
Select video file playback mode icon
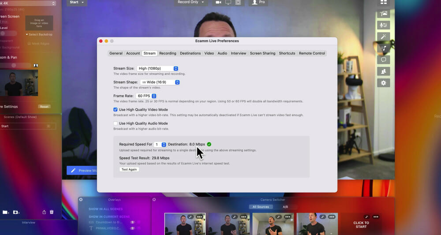click(x=238, y=2)
